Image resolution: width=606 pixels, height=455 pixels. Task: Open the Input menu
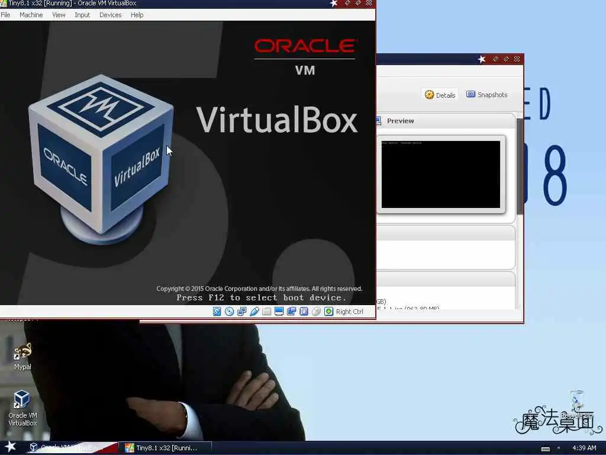[82, 15]
